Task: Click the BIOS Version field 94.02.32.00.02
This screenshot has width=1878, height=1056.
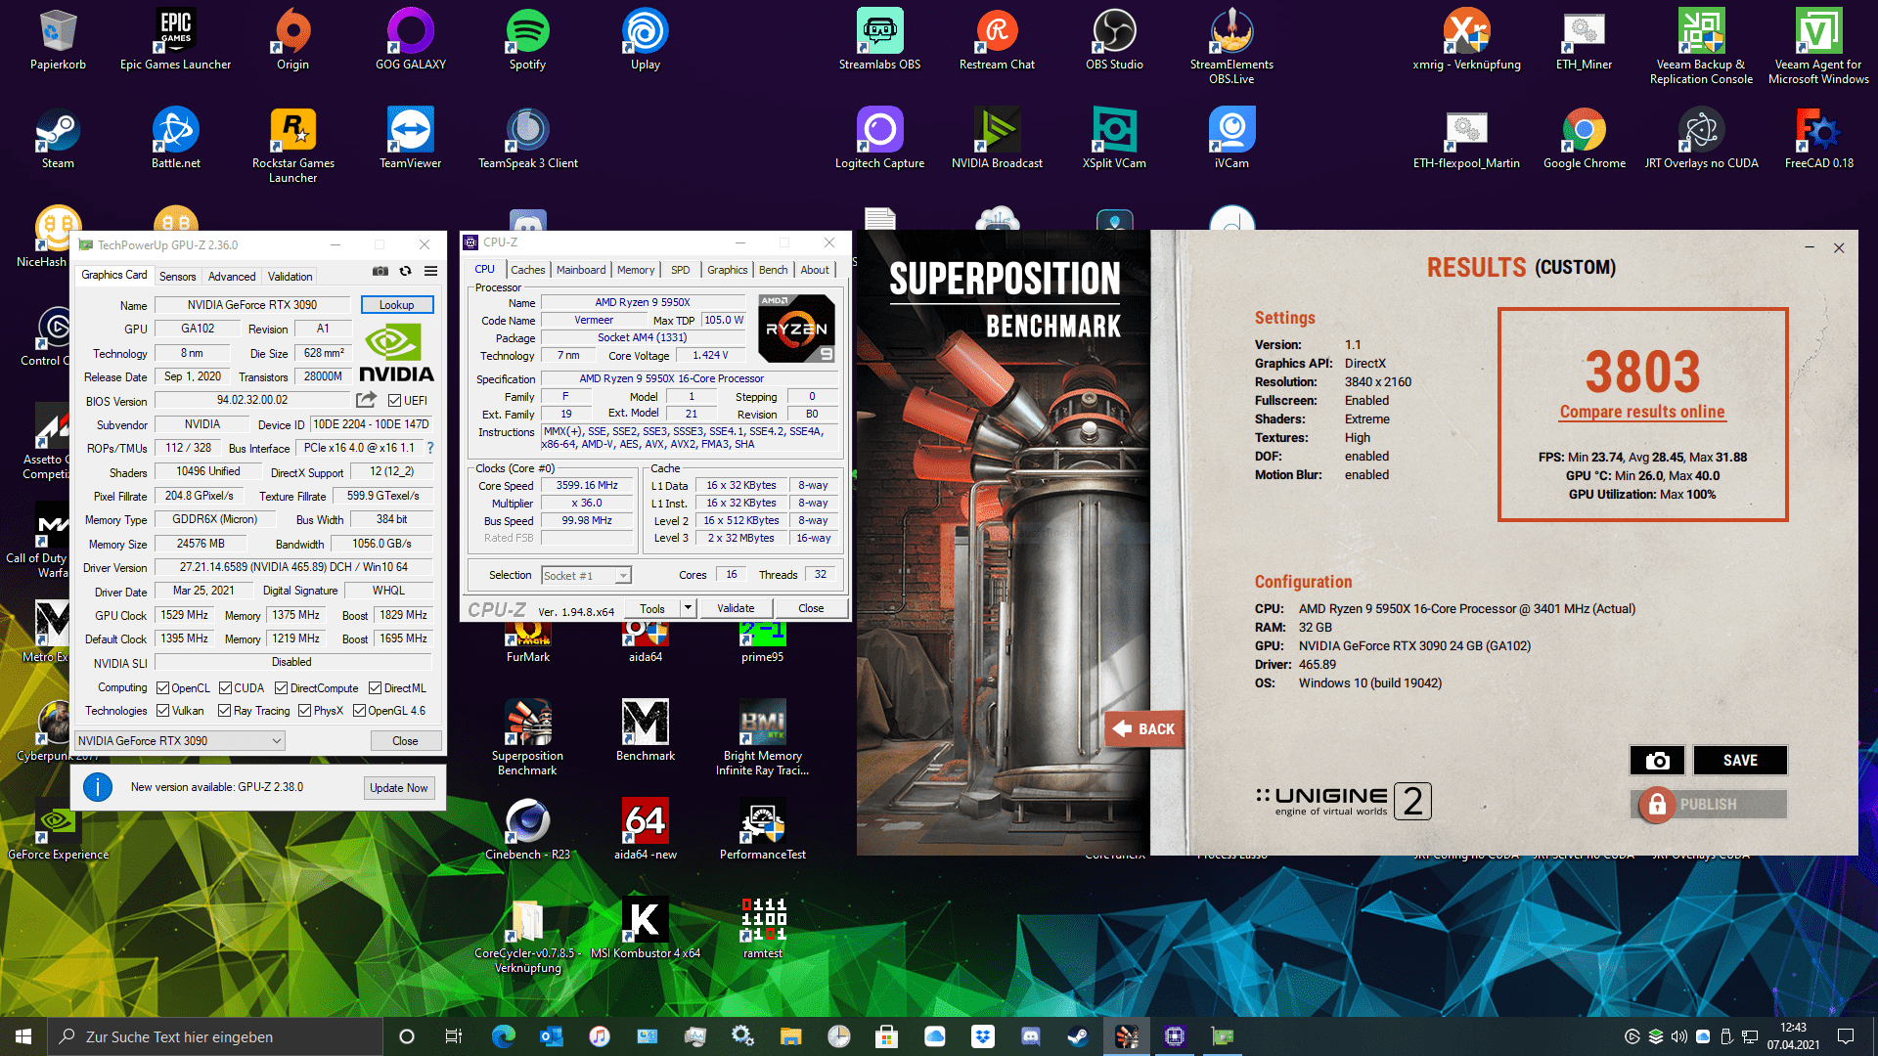Action: coord(252,400)
